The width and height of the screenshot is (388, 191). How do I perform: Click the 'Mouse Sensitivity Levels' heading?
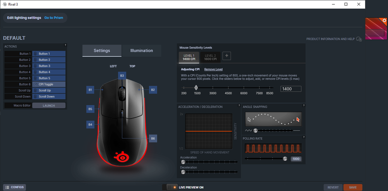coord(196,48)
